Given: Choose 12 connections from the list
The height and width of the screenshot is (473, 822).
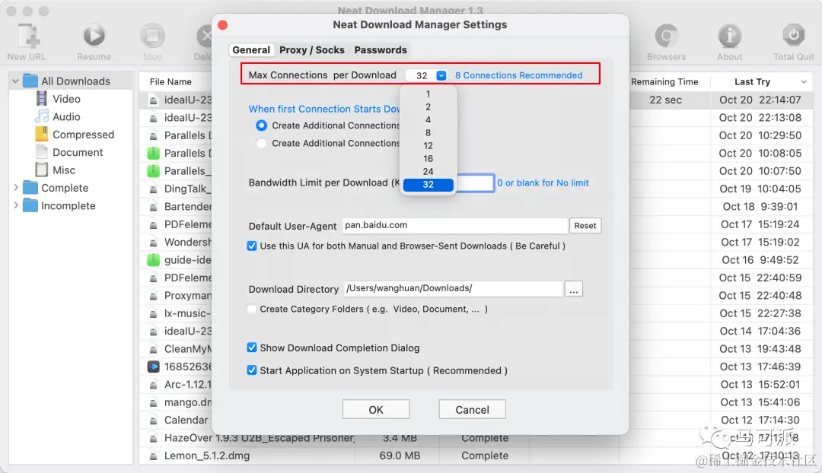Looking at the screenshot, I should (429, 145).
